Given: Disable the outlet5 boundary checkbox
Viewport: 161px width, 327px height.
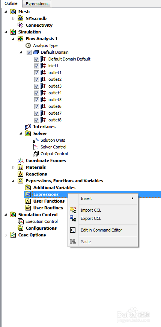Looking at the screenshot, I should coord(37,100).
